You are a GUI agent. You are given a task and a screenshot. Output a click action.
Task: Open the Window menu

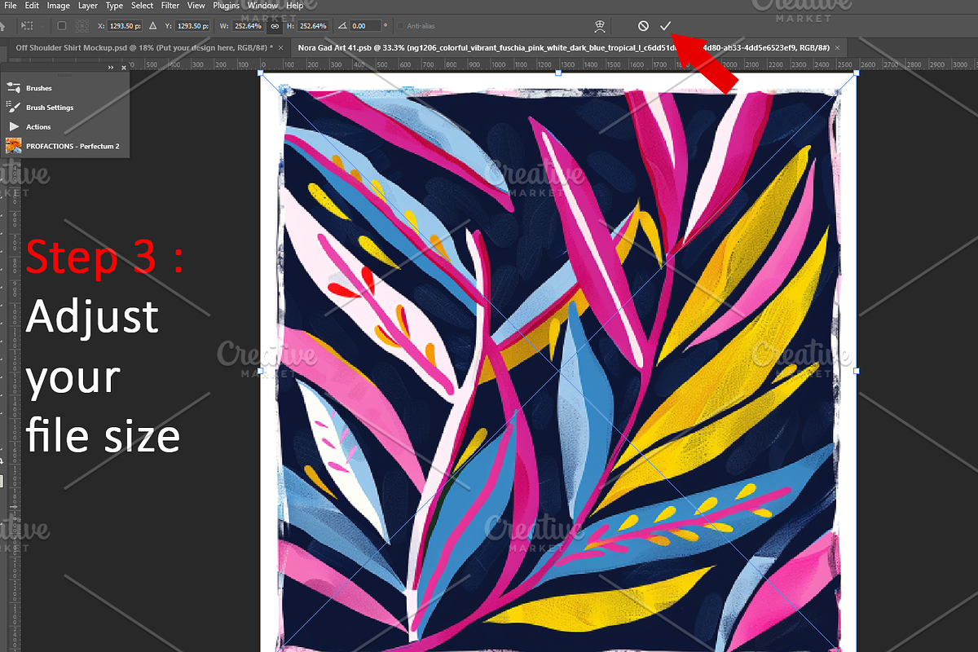(262, 6)
